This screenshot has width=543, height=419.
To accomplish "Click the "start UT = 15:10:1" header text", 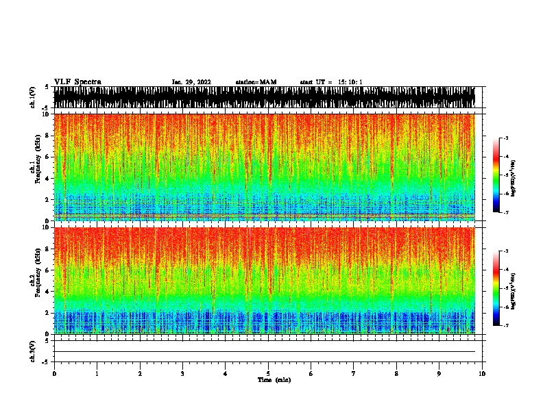I will tap(331, 82).
